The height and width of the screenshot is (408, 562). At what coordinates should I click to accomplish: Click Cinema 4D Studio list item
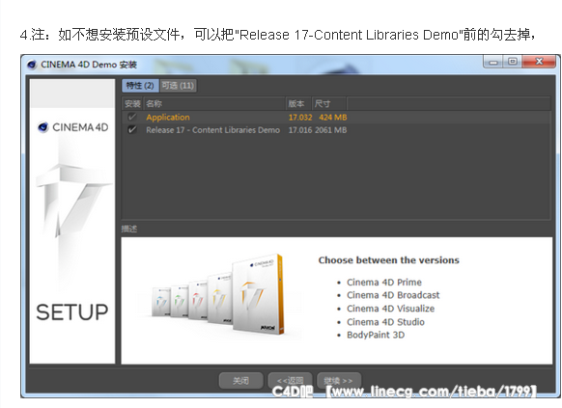(x=385, y=322)
